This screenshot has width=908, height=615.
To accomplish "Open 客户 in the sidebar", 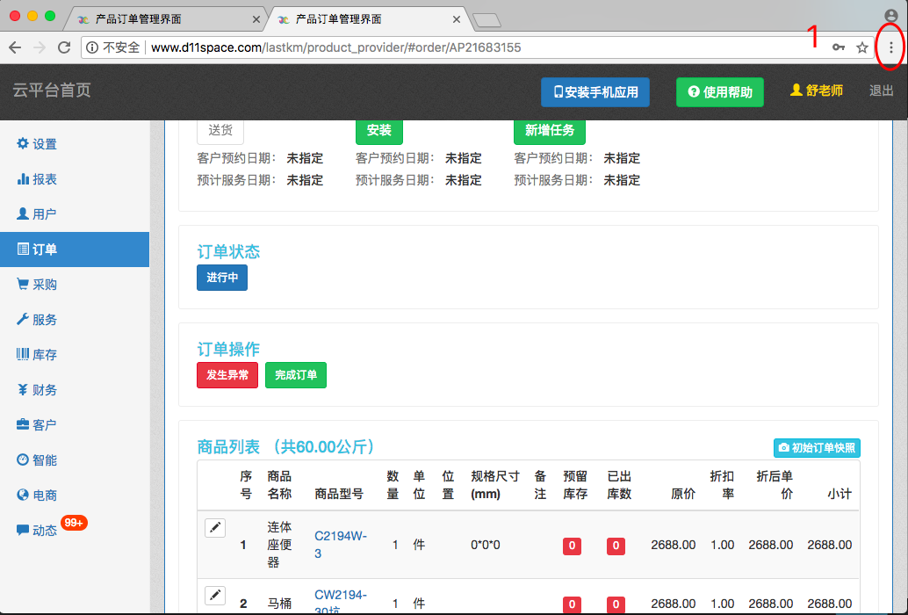I will click(37, 425).
